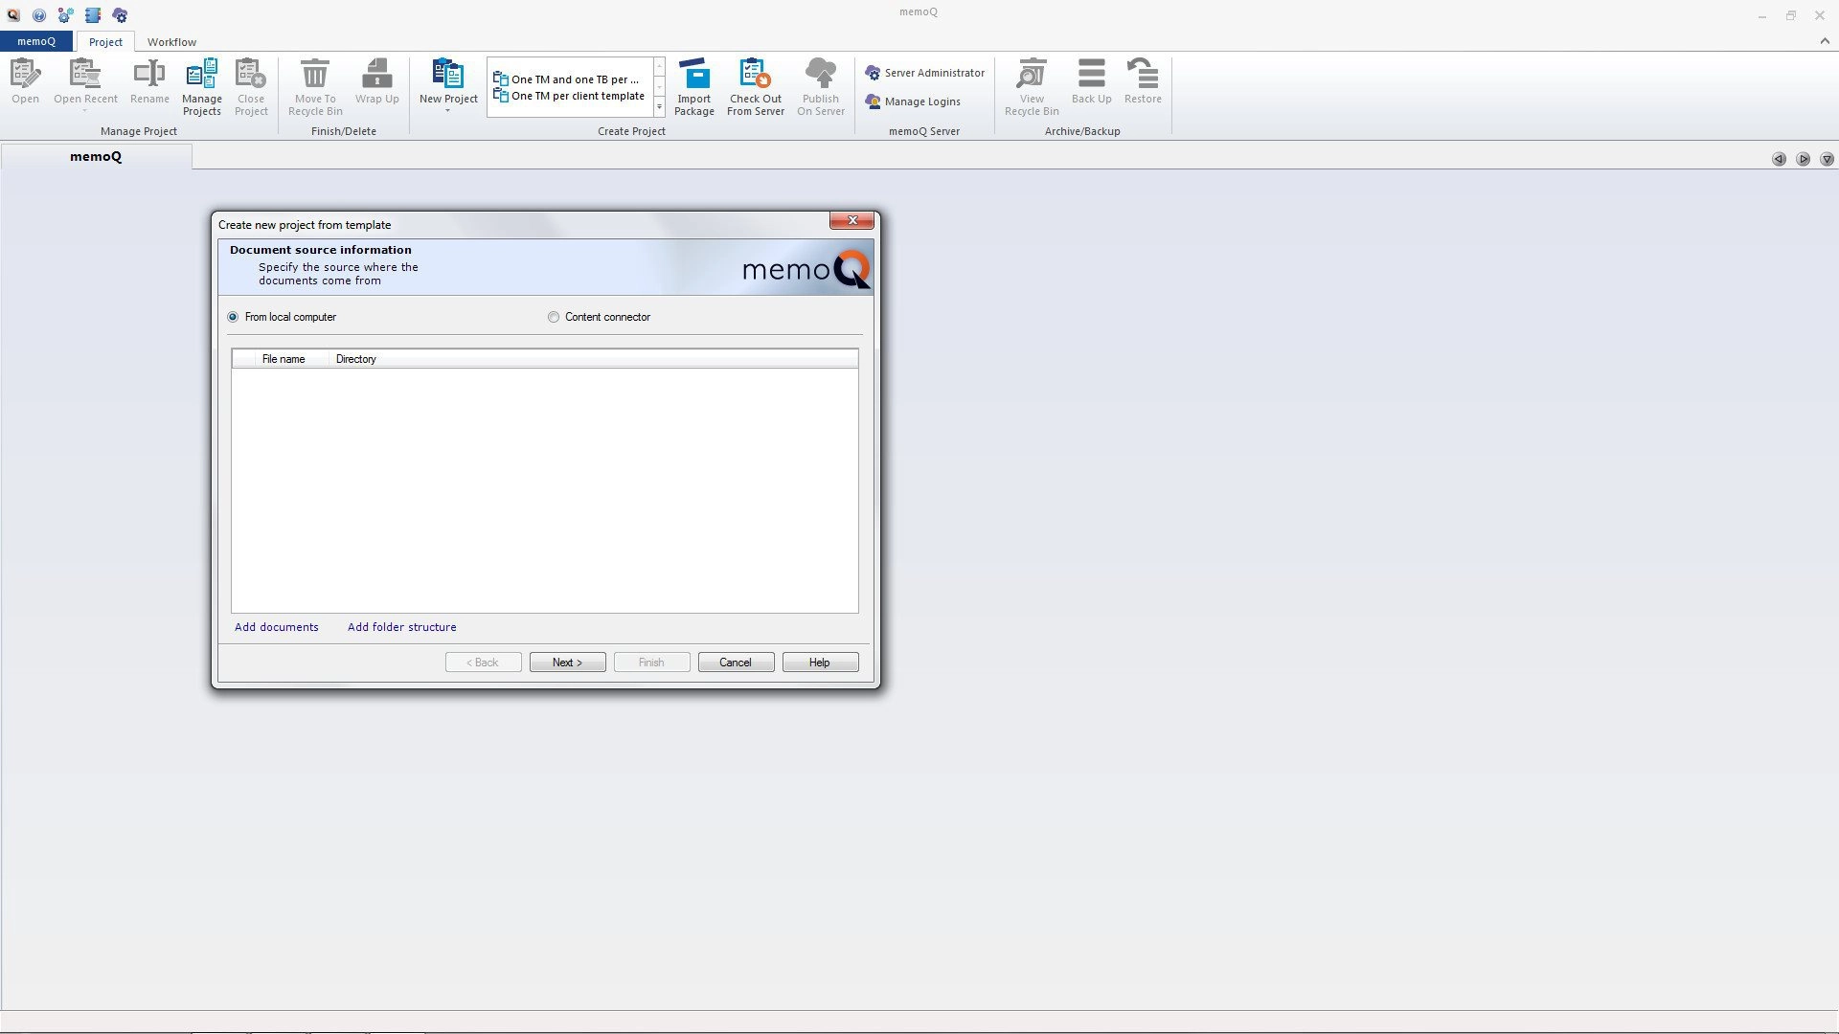The width and height of the screenshot is (1839, 1034).
Task: Collapse the ribbon with the chevron
Action: point(1825,41)
